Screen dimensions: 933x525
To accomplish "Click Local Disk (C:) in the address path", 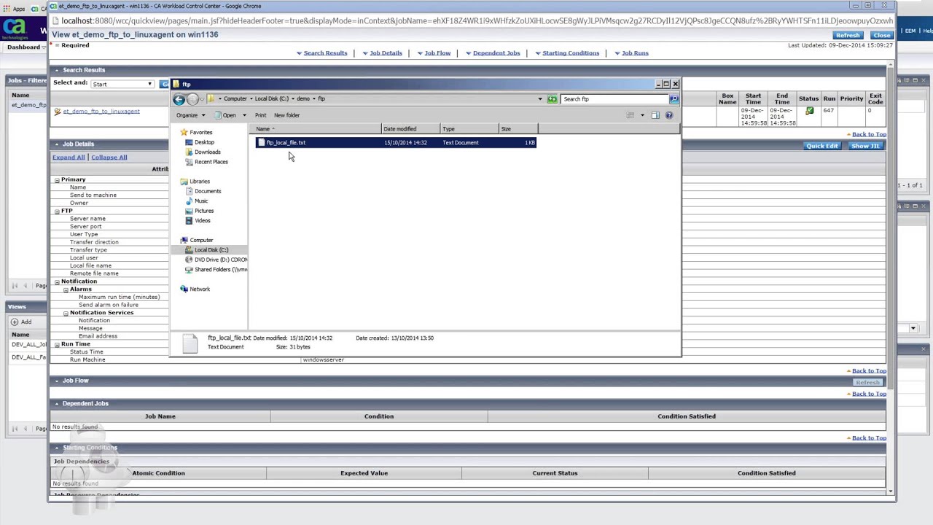I will (271, 99).
